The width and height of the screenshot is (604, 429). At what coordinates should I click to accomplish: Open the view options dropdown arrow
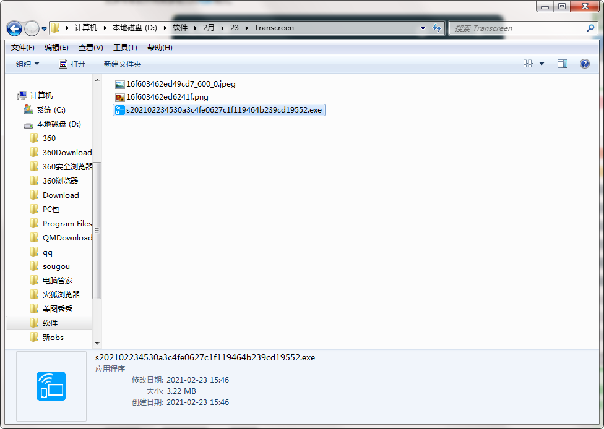[x=541, y=64]
